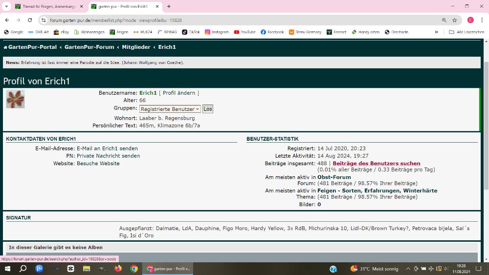Image resolution: width=489 pixels, height=275 pixels.
Task: Open the TikTok bookmark
Action: (191, 32)
